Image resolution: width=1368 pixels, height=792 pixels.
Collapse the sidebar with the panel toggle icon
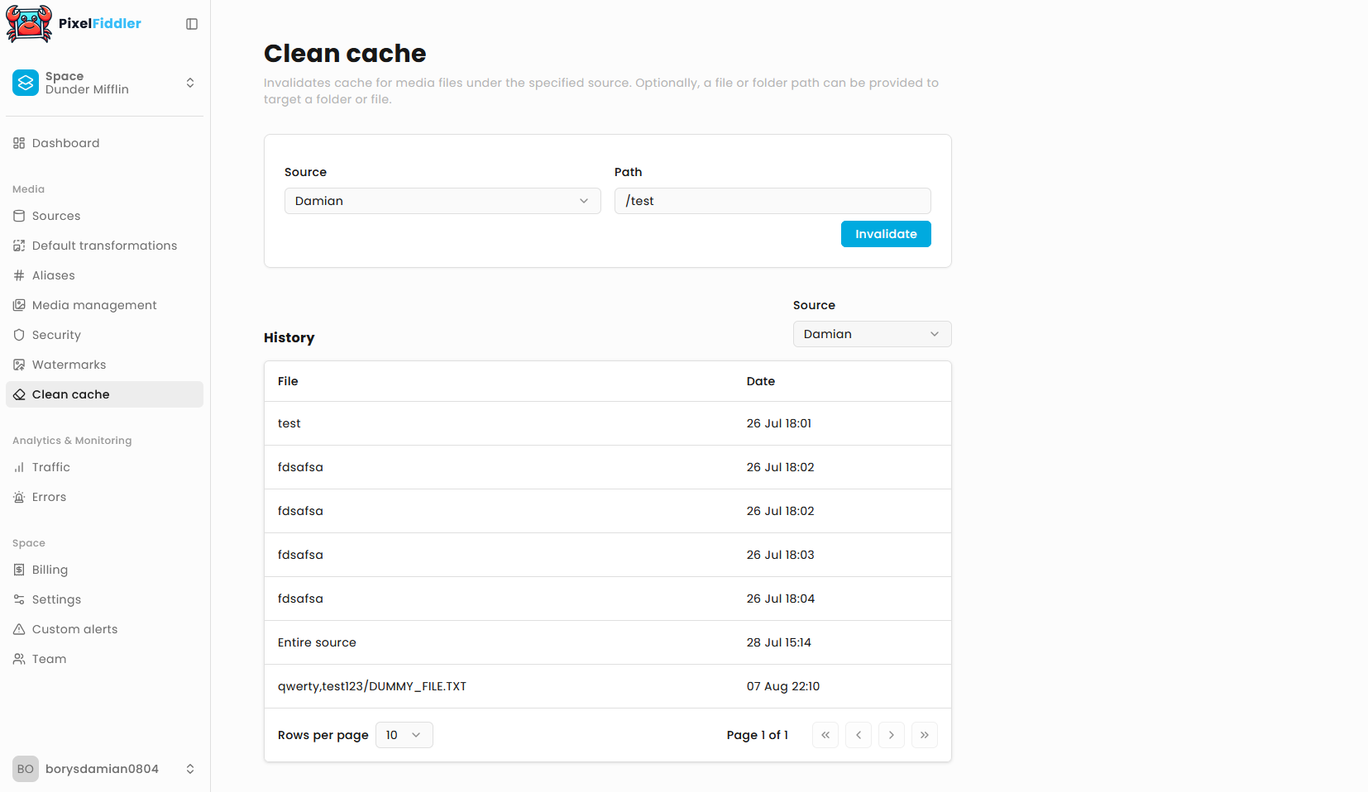(192, 24)
